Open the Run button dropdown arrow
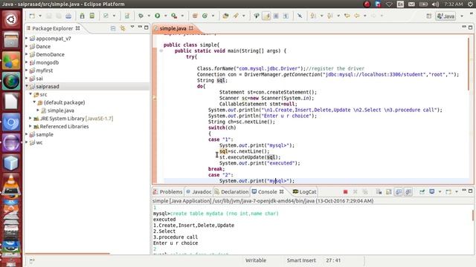Screen dimensions: 476x267 coord(165,16)
